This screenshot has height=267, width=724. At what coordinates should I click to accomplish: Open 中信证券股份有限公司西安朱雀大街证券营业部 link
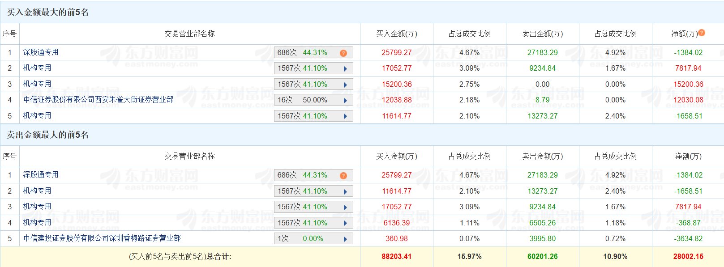[x=99, y=100]
